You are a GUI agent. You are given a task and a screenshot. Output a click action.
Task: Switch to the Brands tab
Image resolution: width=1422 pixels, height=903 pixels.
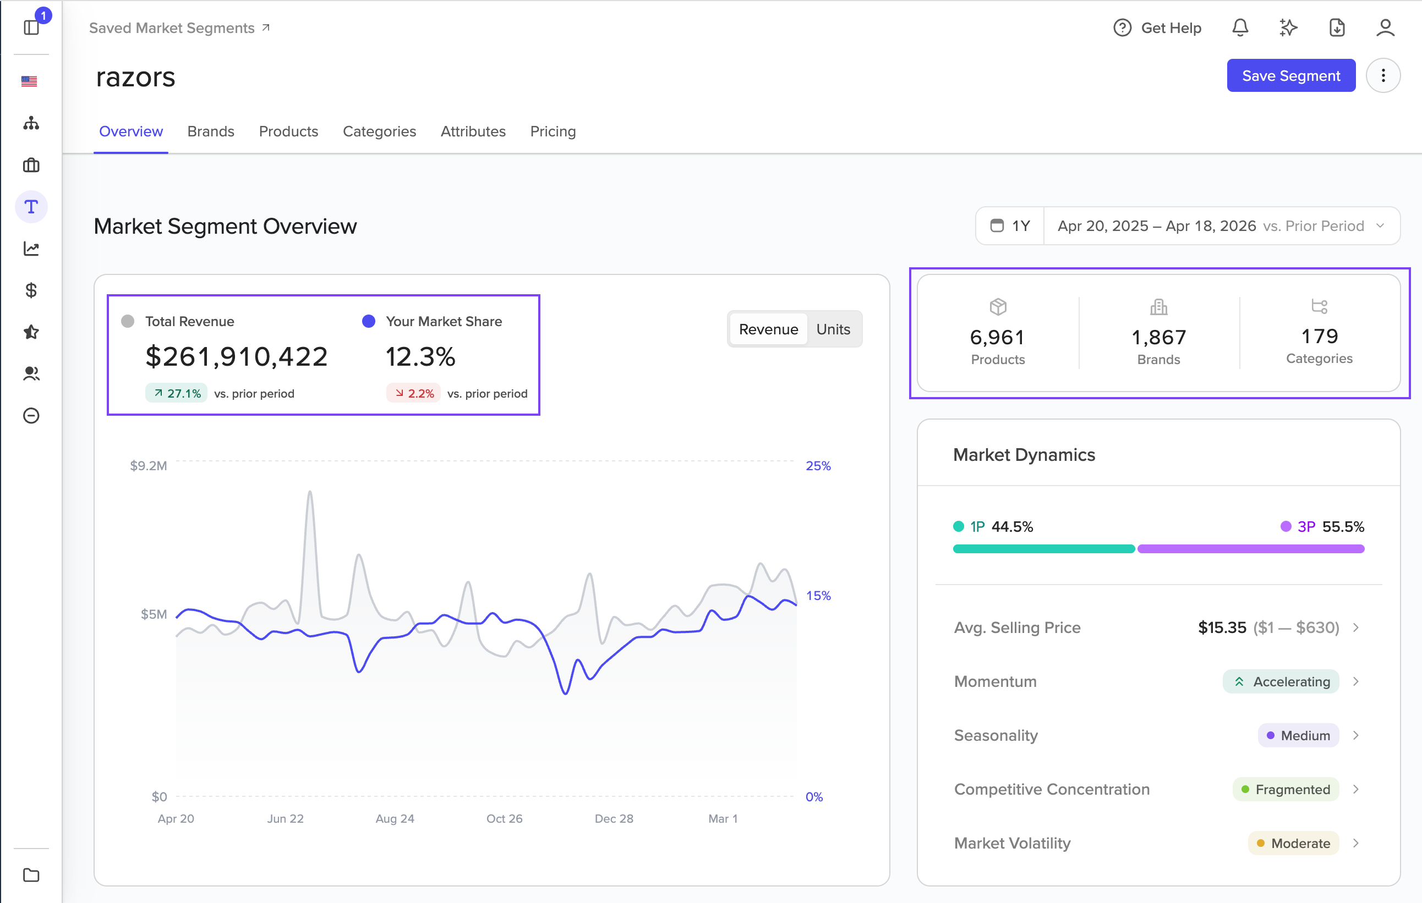click(x=211, y=131)
